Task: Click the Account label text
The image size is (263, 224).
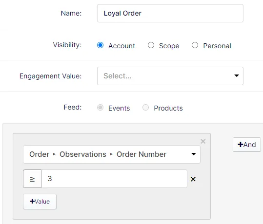Action: (121, 46)
